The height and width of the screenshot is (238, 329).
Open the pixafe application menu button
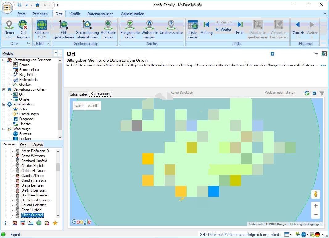pos(7,8)
